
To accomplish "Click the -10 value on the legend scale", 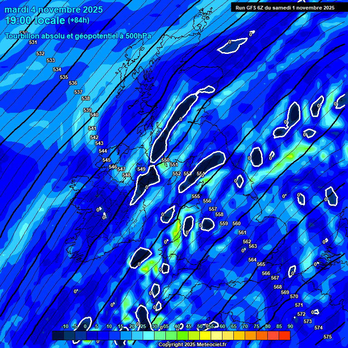I will pos(64,327).
